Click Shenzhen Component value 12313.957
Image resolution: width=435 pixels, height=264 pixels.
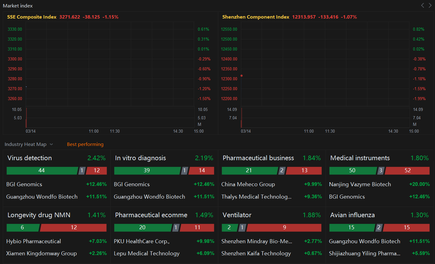(x=304, y=17)
